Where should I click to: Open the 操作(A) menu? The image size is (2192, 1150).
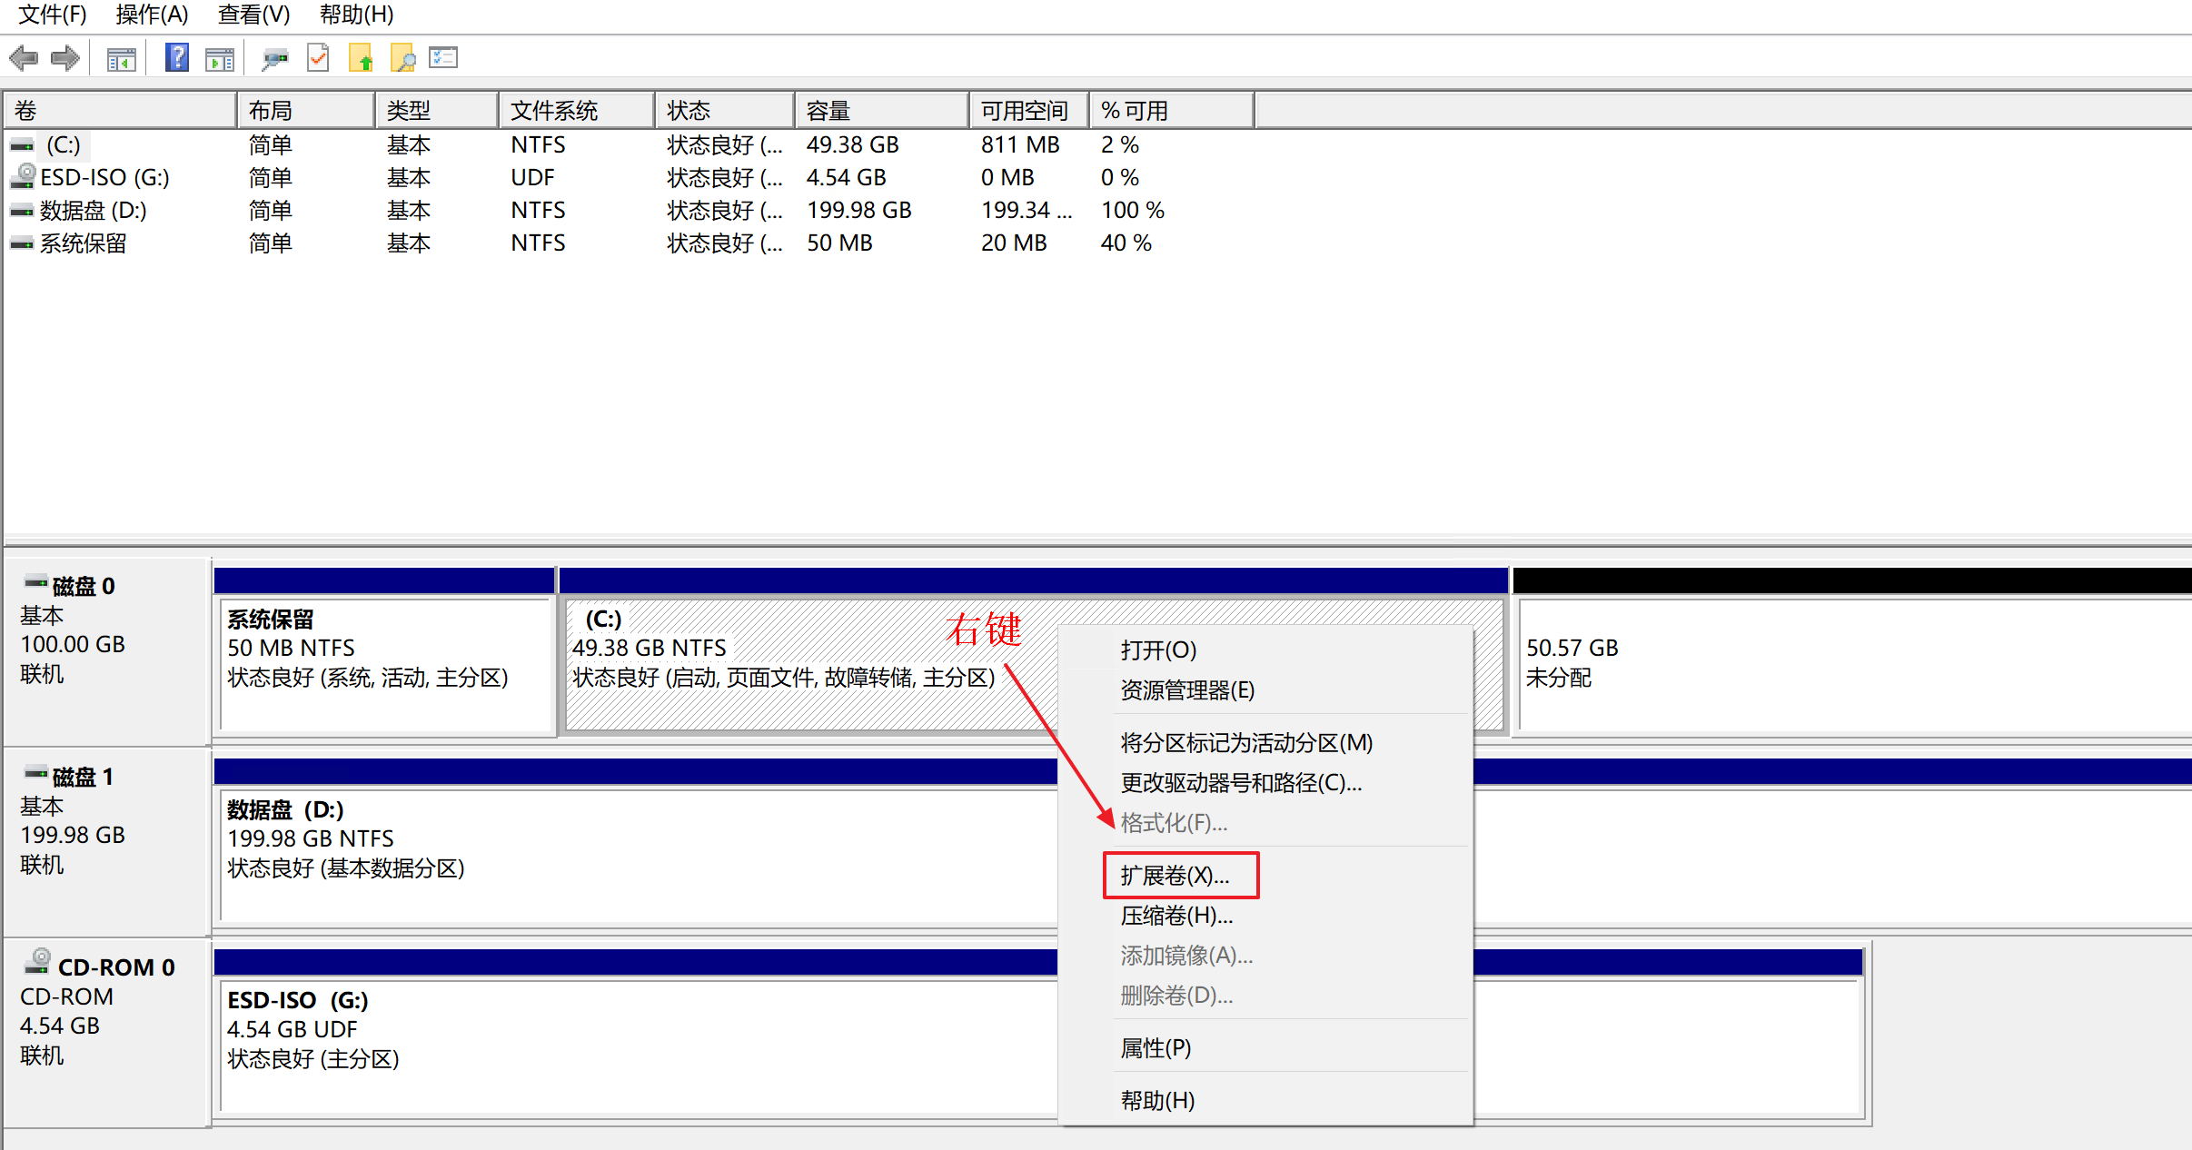152,15
